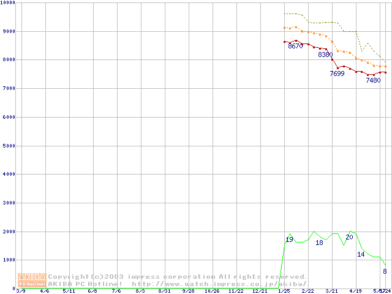Image resolution: width=392 pixels, height=294 pixels.
Task: Click the 7480 price data label
Action: [373, 80]
